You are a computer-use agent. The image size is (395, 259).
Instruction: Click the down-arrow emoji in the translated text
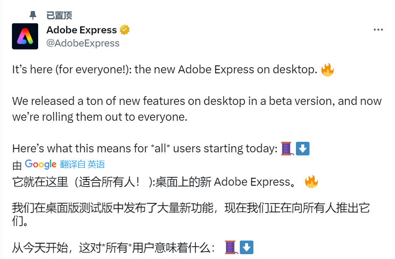[x=246, y=247]
